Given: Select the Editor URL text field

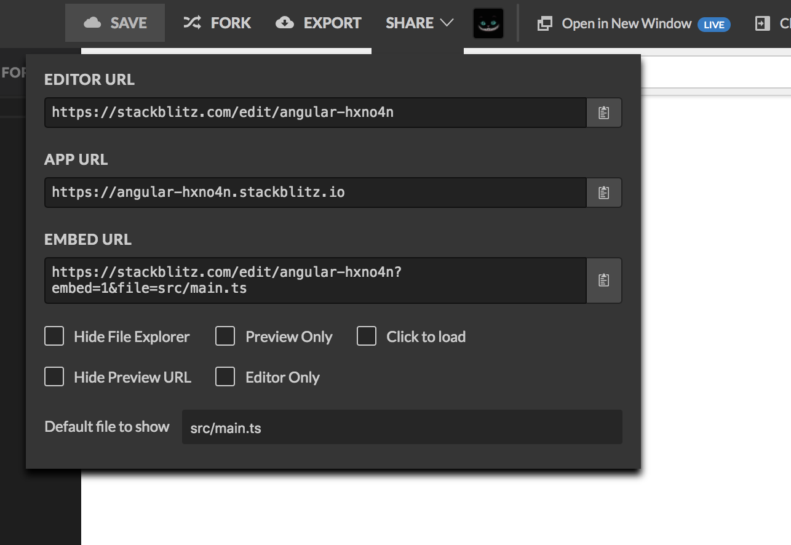Looking at the screenshot, I should pyautogui.click(x=316, y=113).
